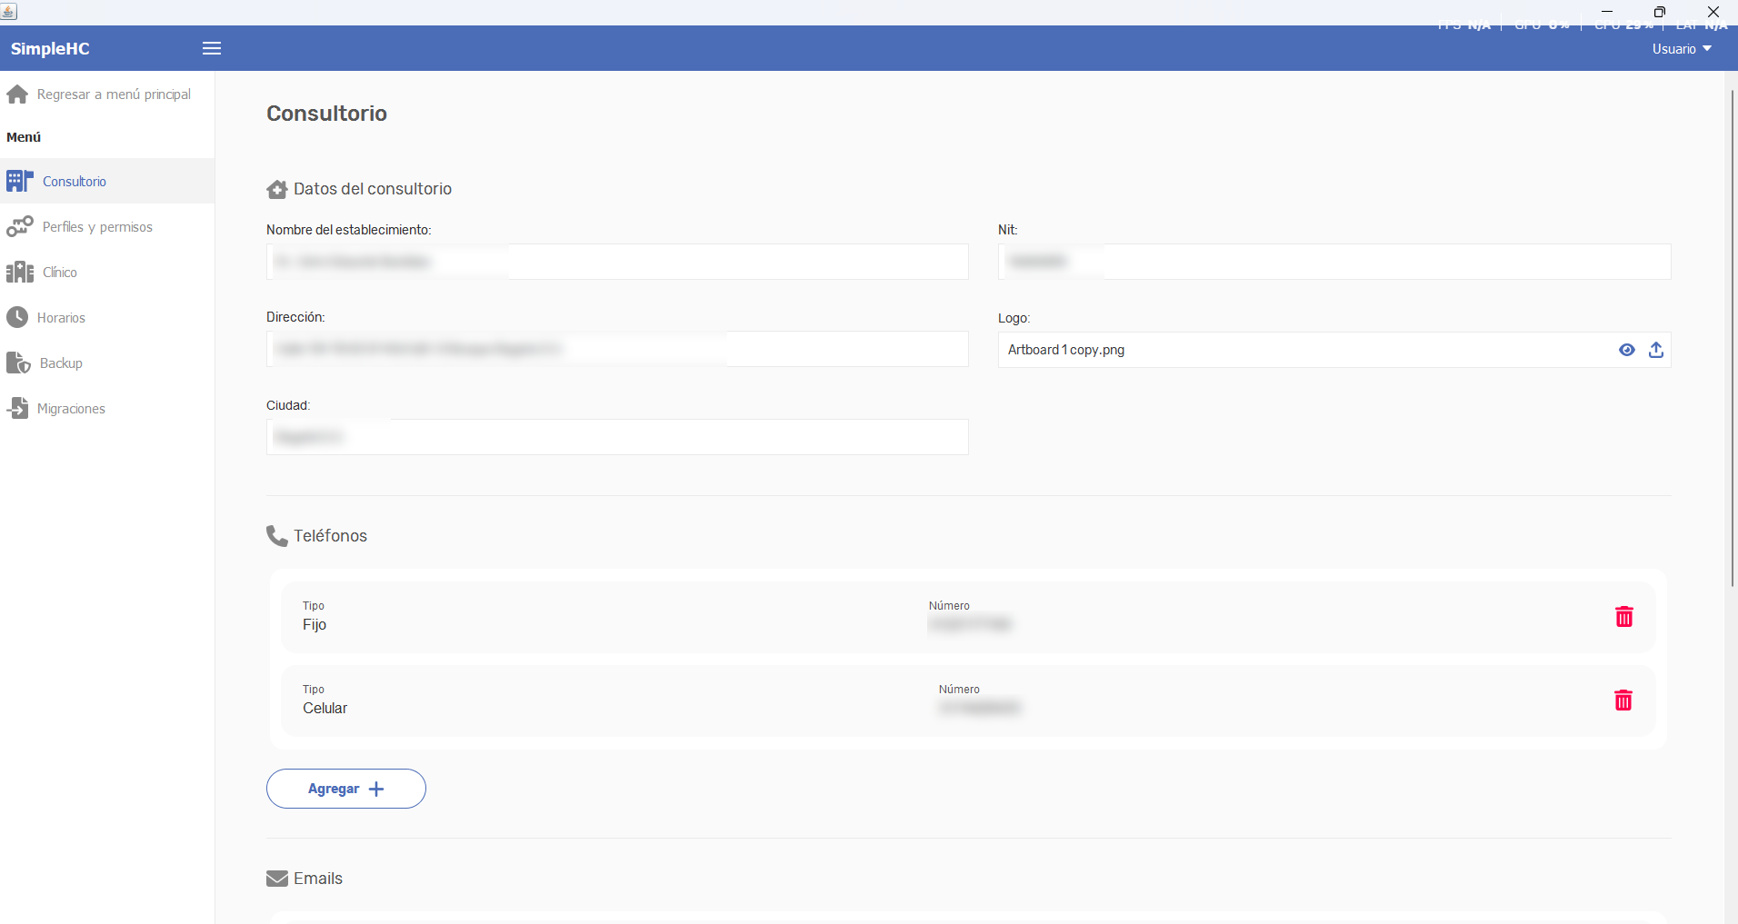
Task: Click the home icon to return to main menu
Action: pos(17,94)
